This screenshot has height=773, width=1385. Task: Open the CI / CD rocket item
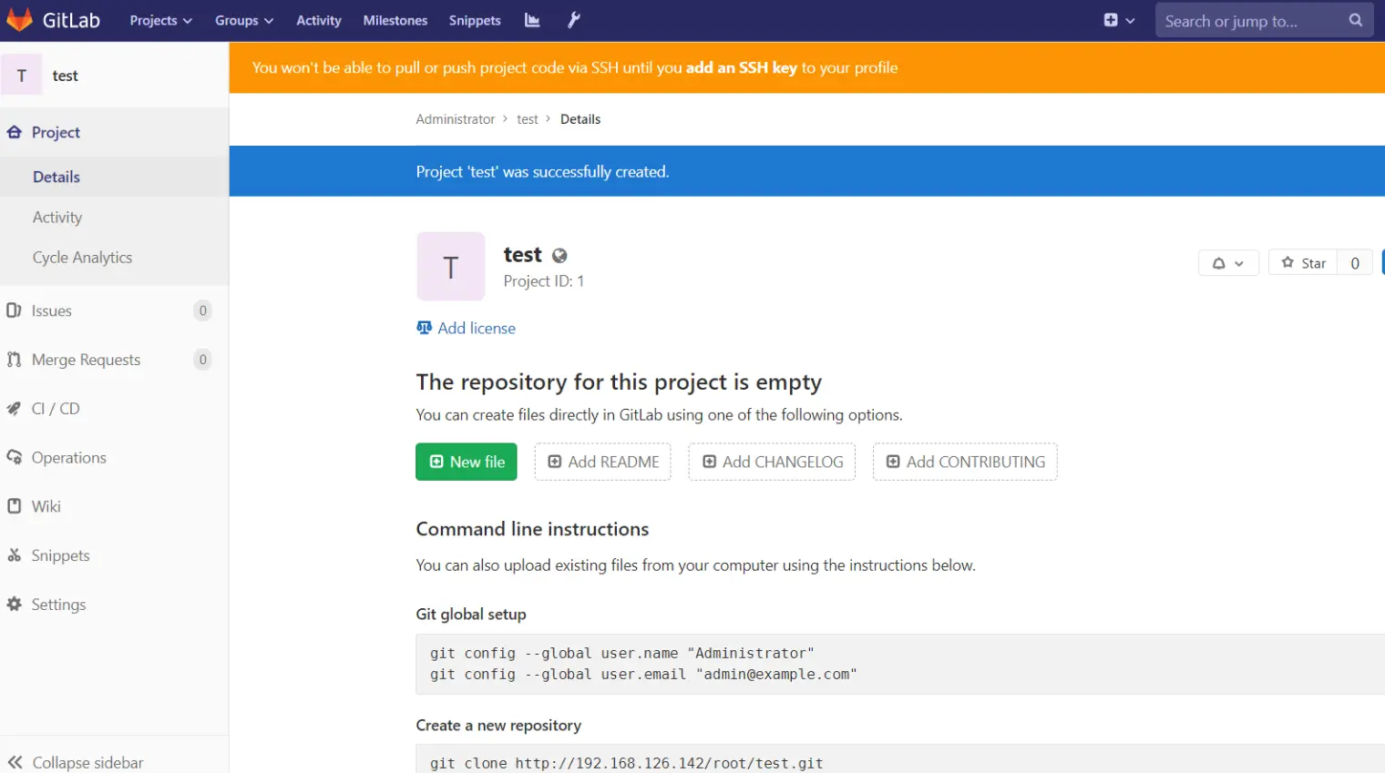[x=56, y=409]
